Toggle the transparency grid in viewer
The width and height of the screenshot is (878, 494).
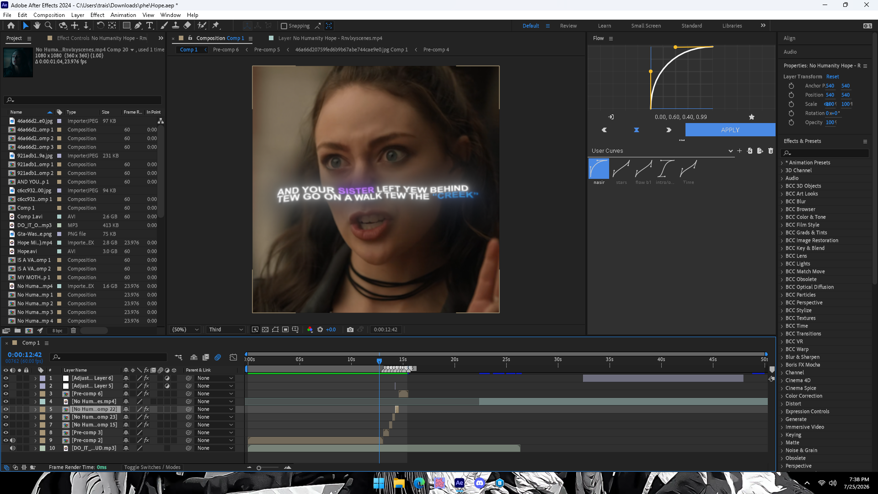point(265,329)
